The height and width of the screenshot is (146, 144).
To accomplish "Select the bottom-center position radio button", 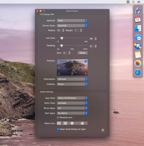I will tap(72, 74).
